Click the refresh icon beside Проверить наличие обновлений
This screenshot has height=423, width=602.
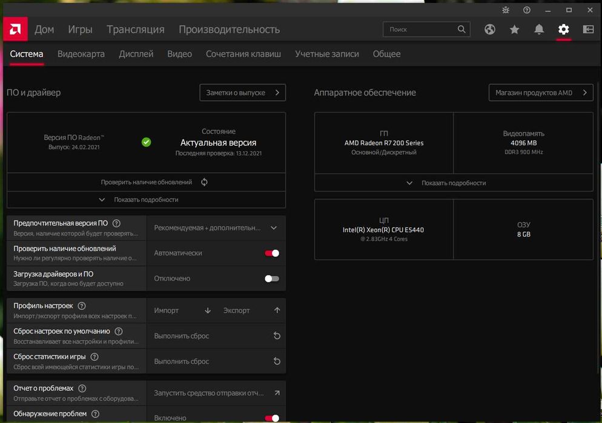point(204,182)
